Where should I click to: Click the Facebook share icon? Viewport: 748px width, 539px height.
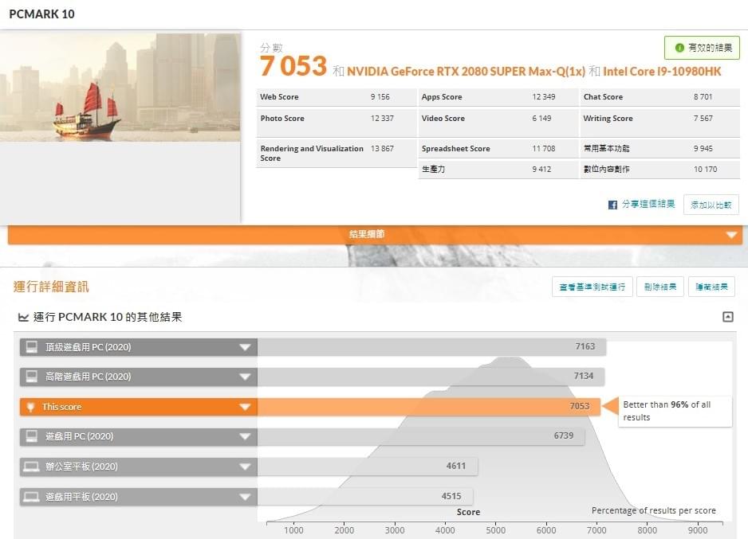tap(612, 205)
